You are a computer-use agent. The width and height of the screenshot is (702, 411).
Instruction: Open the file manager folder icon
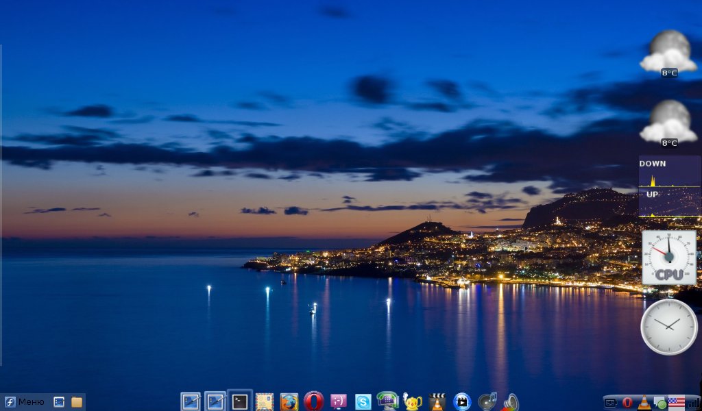pyautogui.click(x=77, y=402)
